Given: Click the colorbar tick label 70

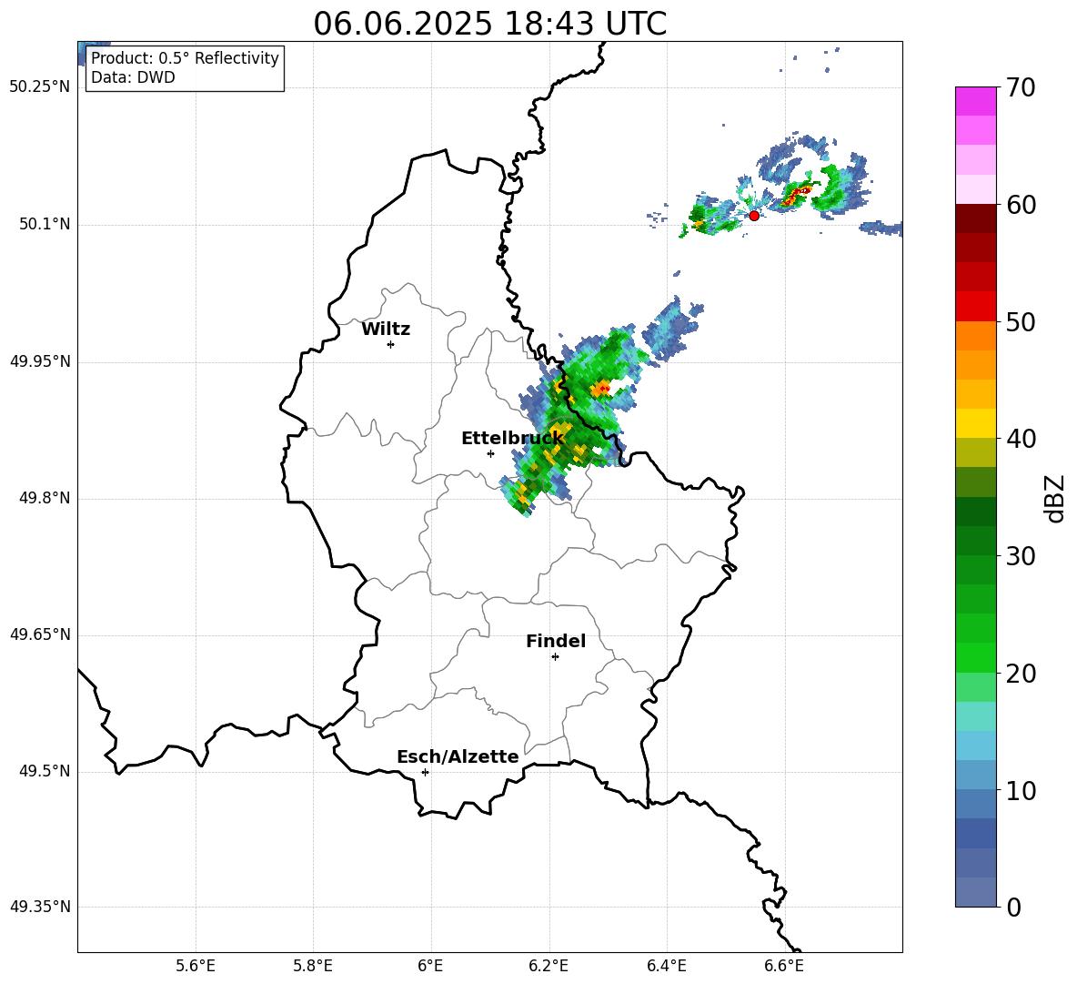Looking at the screenshot, I should 1022,88.
